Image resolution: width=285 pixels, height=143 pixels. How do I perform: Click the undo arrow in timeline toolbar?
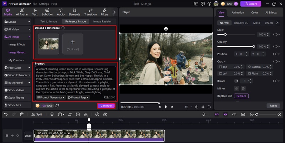point(5,114)
